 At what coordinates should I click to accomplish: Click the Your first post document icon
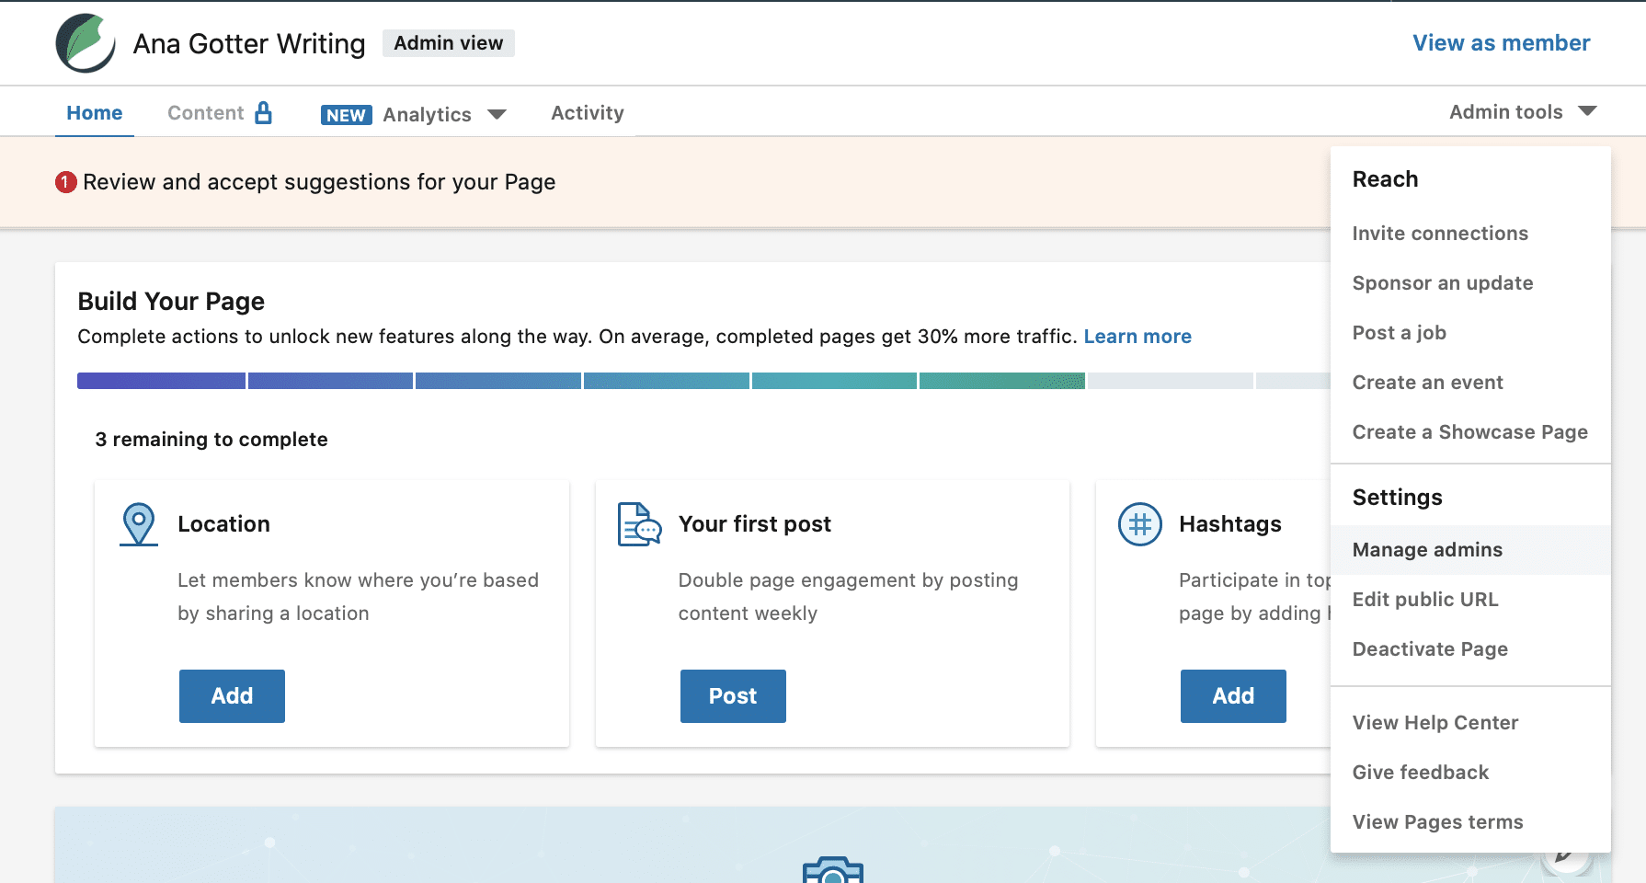639,524
